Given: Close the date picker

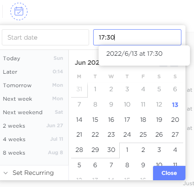Looking at the screenshot, I should [169, 173].
